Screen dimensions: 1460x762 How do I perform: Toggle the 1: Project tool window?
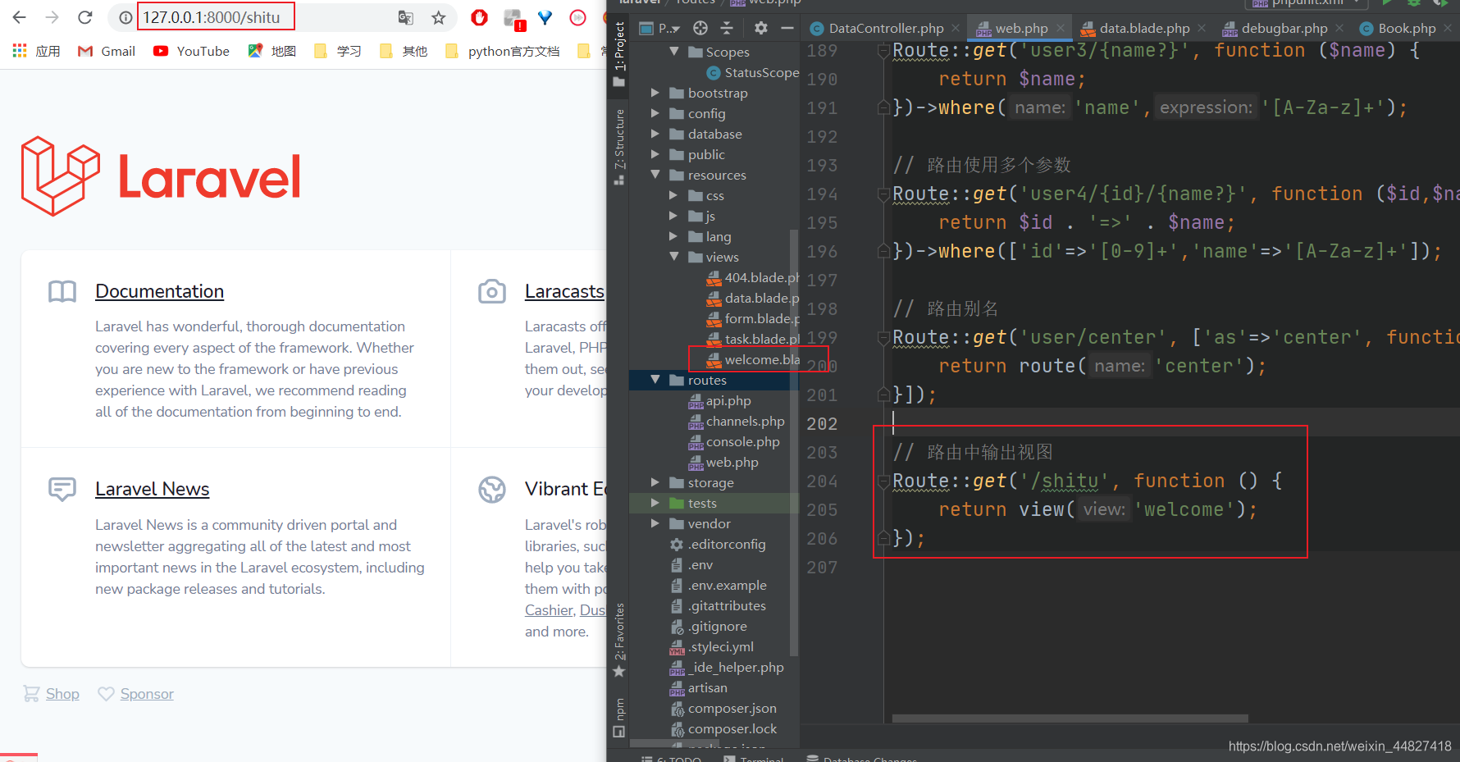pos(619,54)
